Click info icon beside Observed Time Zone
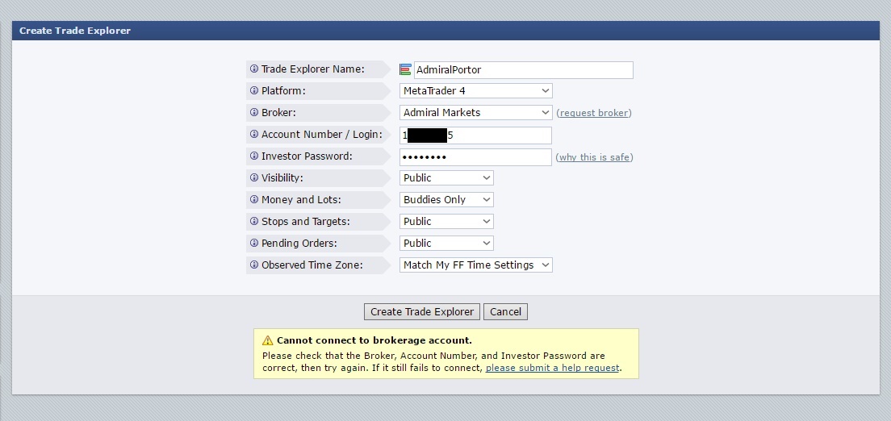Screen dimensions: 891x421 click(254, 265)
